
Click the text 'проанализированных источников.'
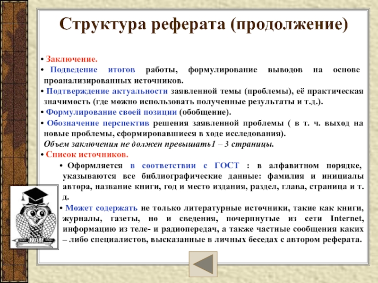coord(113,81)
